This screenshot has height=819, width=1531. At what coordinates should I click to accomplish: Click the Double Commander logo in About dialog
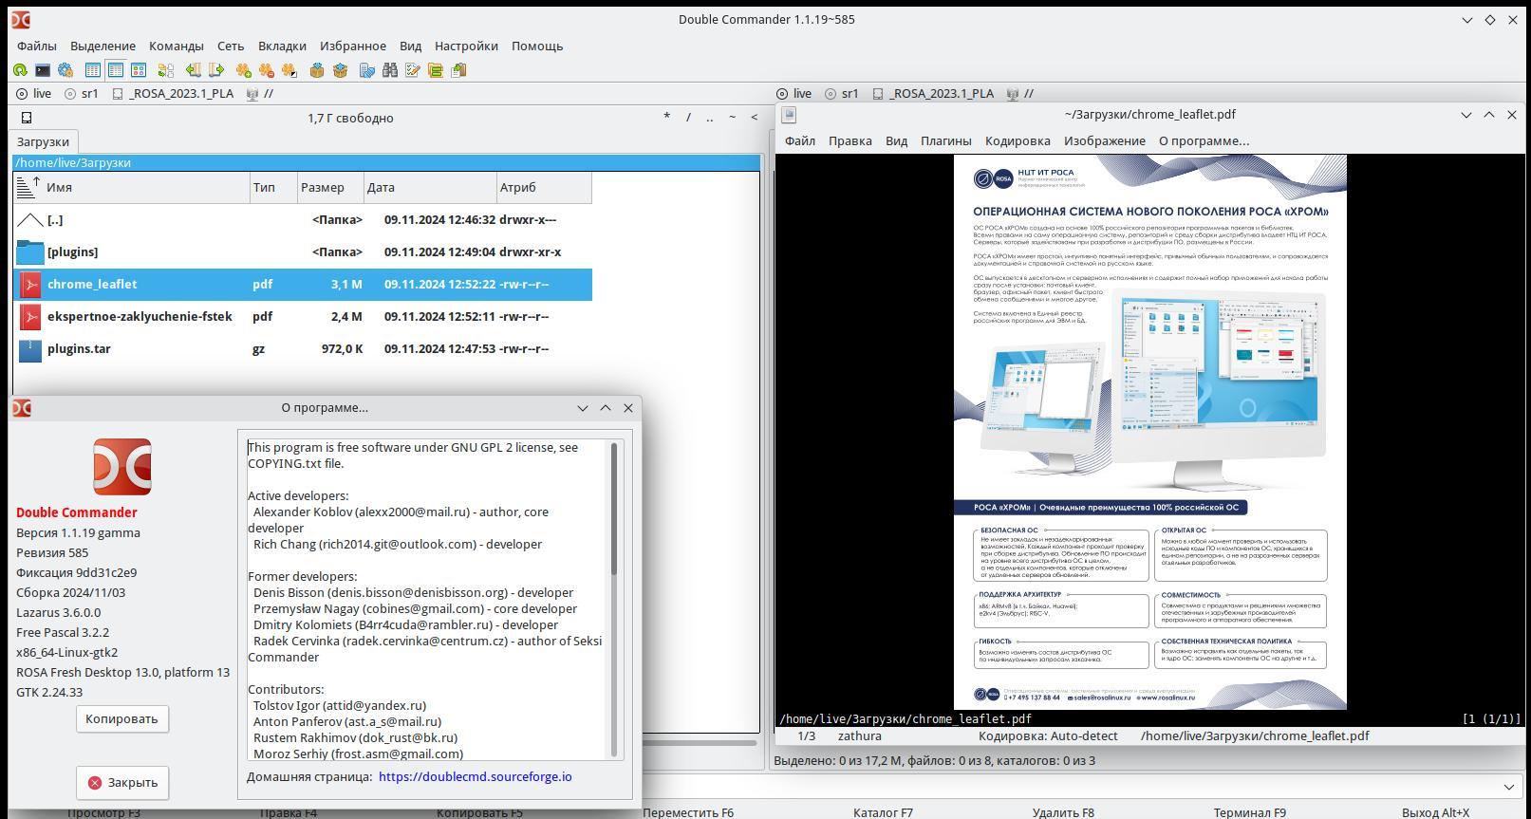click(x=122, y=467)
